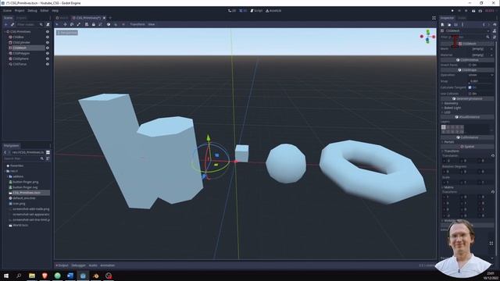Image resolution: width=500 pixels, height=281 pixels.
Task: Click the distraction-free mode icon above the viewport
Action: [434, 18]
